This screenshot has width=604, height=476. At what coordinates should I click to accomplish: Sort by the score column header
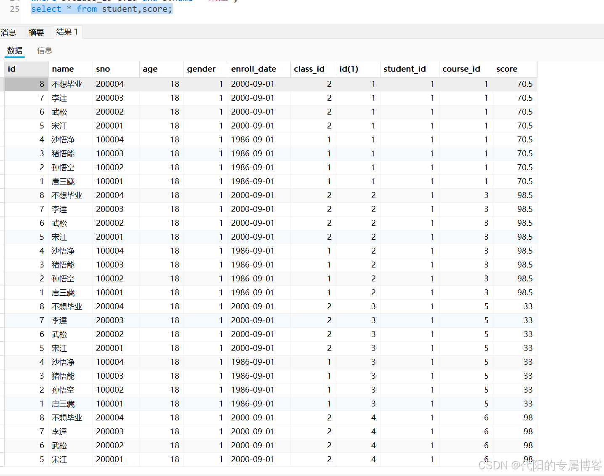coord(515,69)
